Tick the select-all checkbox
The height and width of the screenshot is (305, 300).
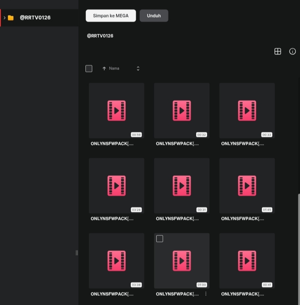coord(89,68)
